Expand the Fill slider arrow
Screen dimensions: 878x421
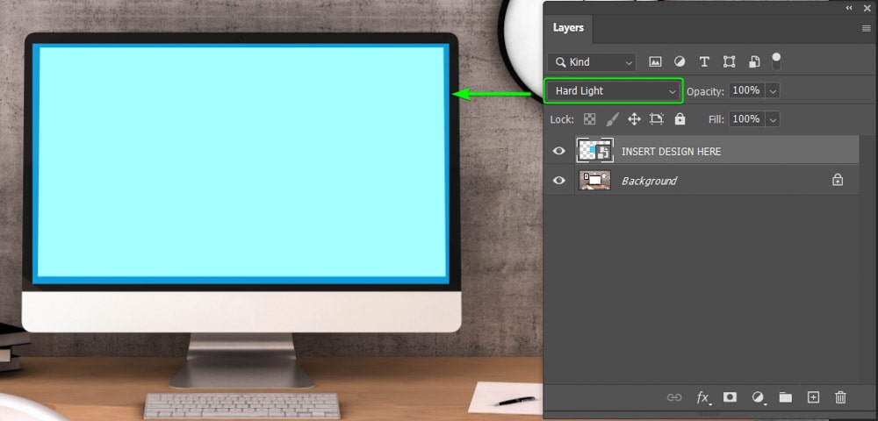click(x=773, y=119)
